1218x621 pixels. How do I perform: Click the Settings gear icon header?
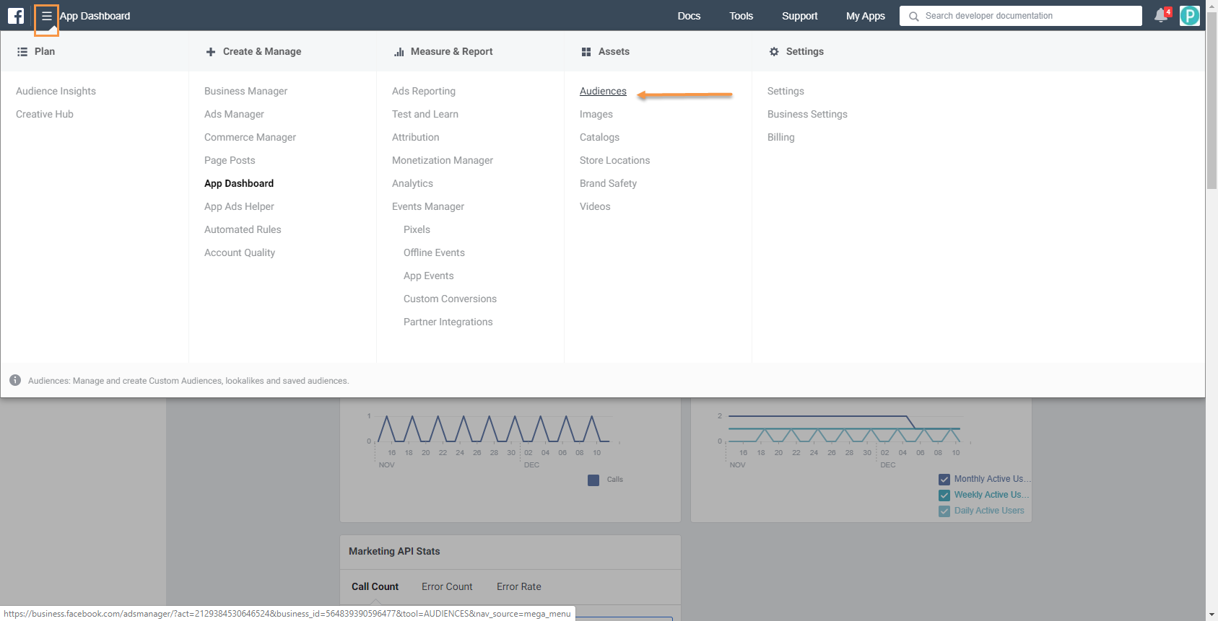[774, 52]
